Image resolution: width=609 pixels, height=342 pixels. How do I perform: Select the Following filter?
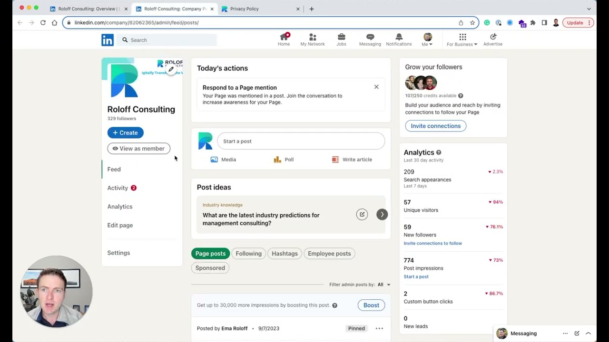248,254
